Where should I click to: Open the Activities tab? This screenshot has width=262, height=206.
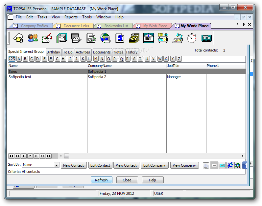tap(83, 52)
